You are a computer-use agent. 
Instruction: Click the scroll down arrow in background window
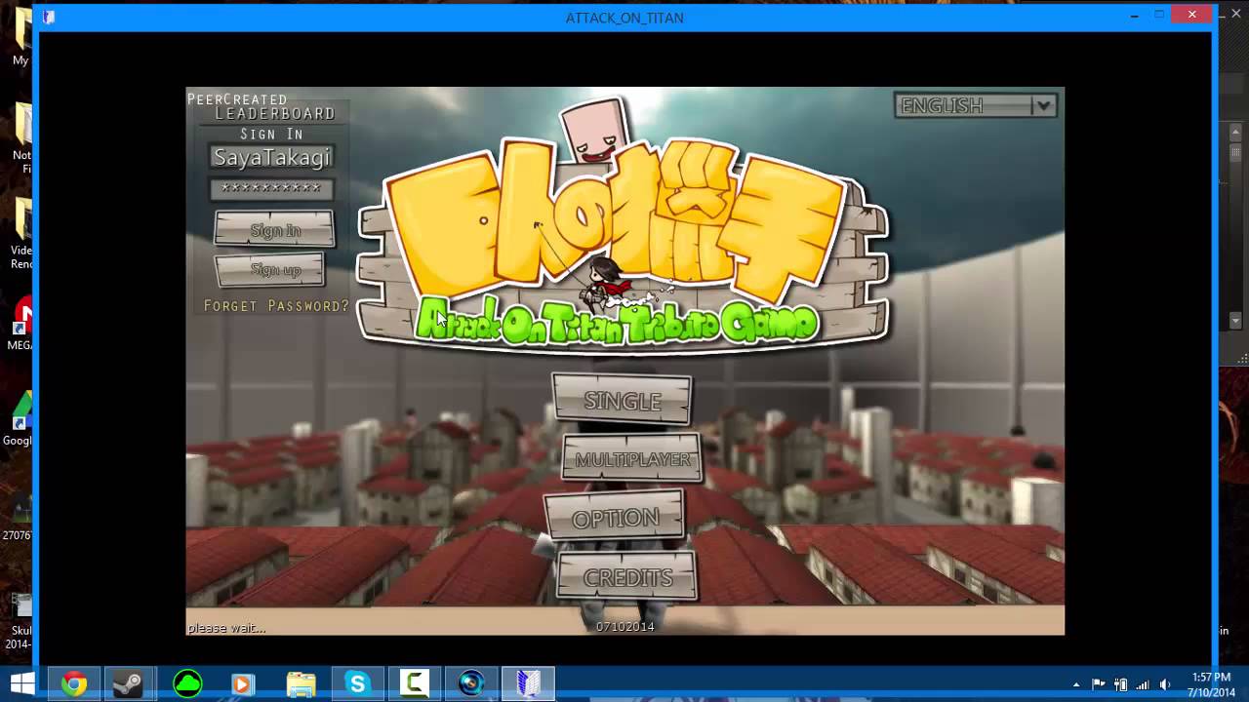[x=1235, y=321]
